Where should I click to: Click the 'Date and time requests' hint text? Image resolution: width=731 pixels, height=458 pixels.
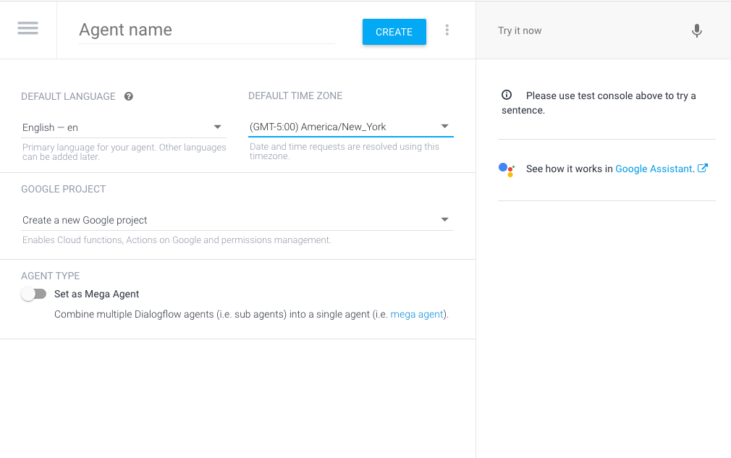pyautogui.click(x=344, y=151)
